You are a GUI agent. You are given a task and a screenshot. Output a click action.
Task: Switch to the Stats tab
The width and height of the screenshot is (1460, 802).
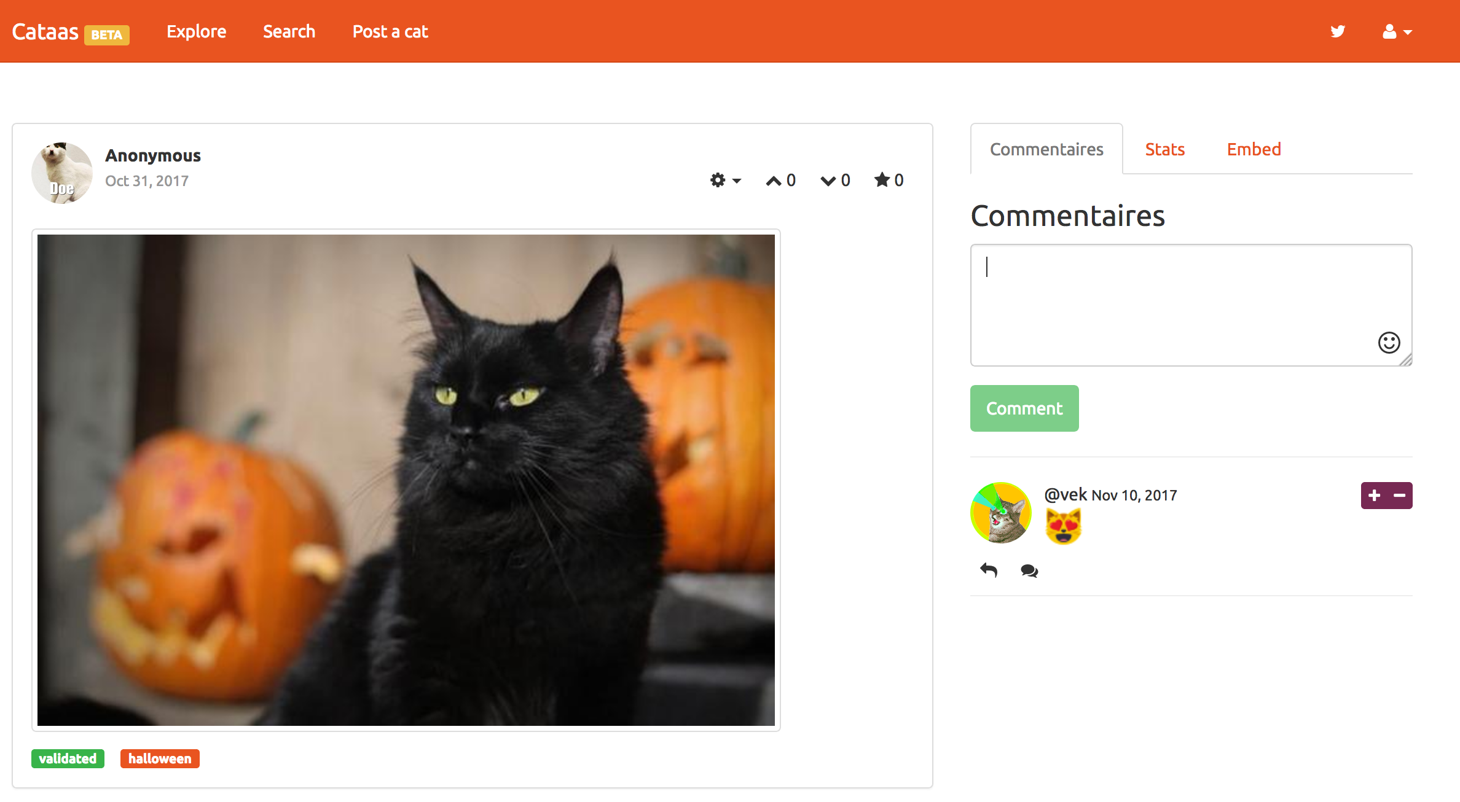click(x=1164, y=149)
